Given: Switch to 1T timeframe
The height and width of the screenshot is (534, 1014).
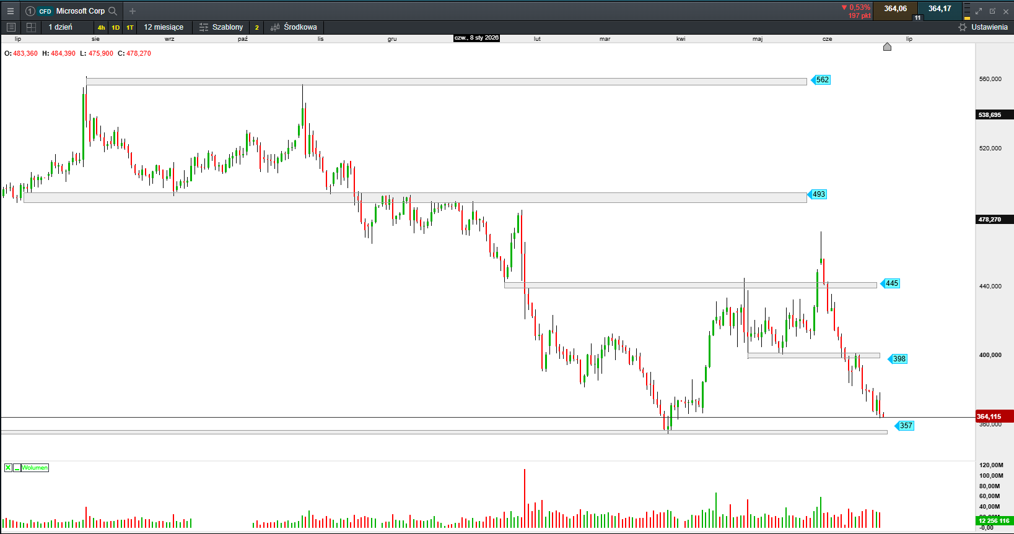Looking at the screenshot, I should click(129, 27).
